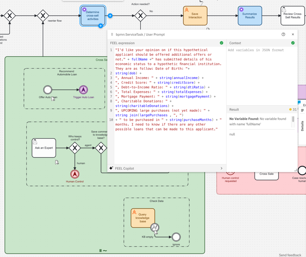Image resolution: width=306 pixels, height=257 pixels.
Task: Click 'largePurchases' in line 9
Action: point(154,115)
